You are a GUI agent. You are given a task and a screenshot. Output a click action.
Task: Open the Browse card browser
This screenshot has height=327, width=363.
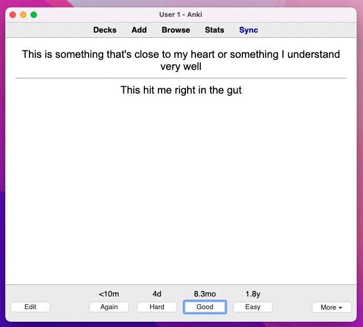tap(176, 30)
